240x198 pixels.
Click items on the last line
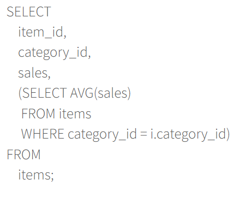34,175
